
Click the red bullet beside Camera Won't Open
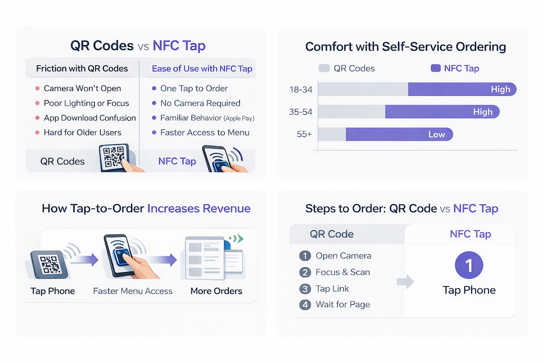point(37,89)
